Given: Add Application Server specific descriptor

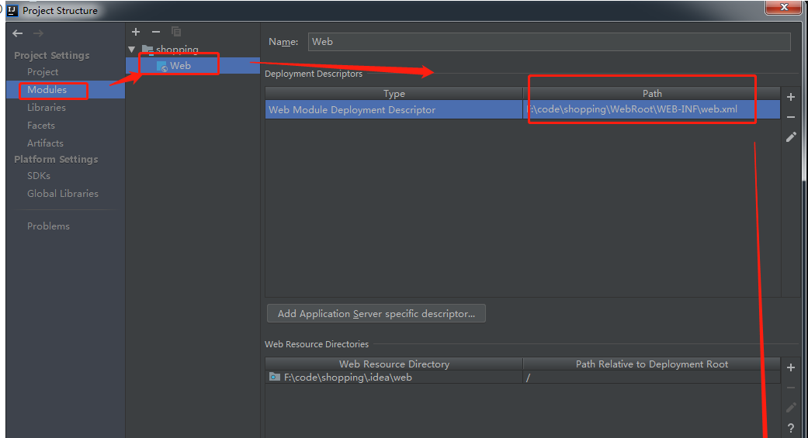Looking at the screenshot, I should pos(376,313).
